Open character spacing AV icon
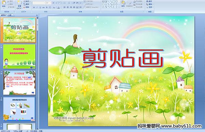The height and width of the screenshot is (132, 205). pos(50,8)
